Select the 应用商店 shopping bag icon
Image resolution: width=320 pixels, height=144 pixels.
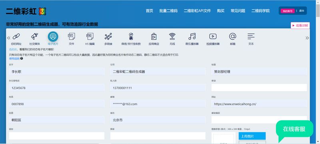click(154, 37)
